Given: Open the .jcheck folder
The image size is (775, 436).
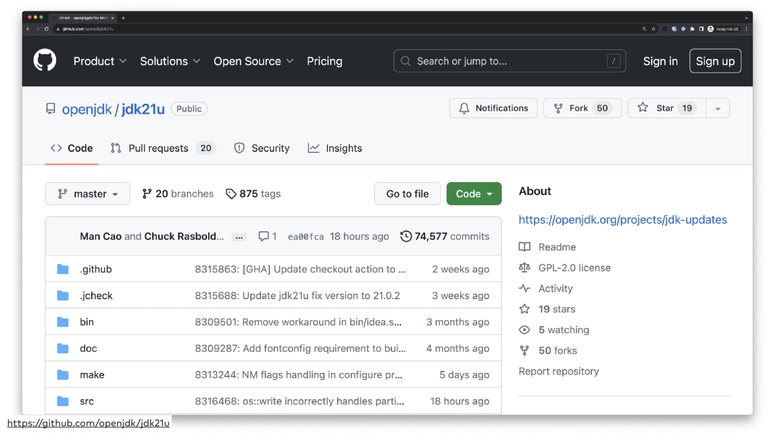Looking at the screenshot, I should 96,296.
